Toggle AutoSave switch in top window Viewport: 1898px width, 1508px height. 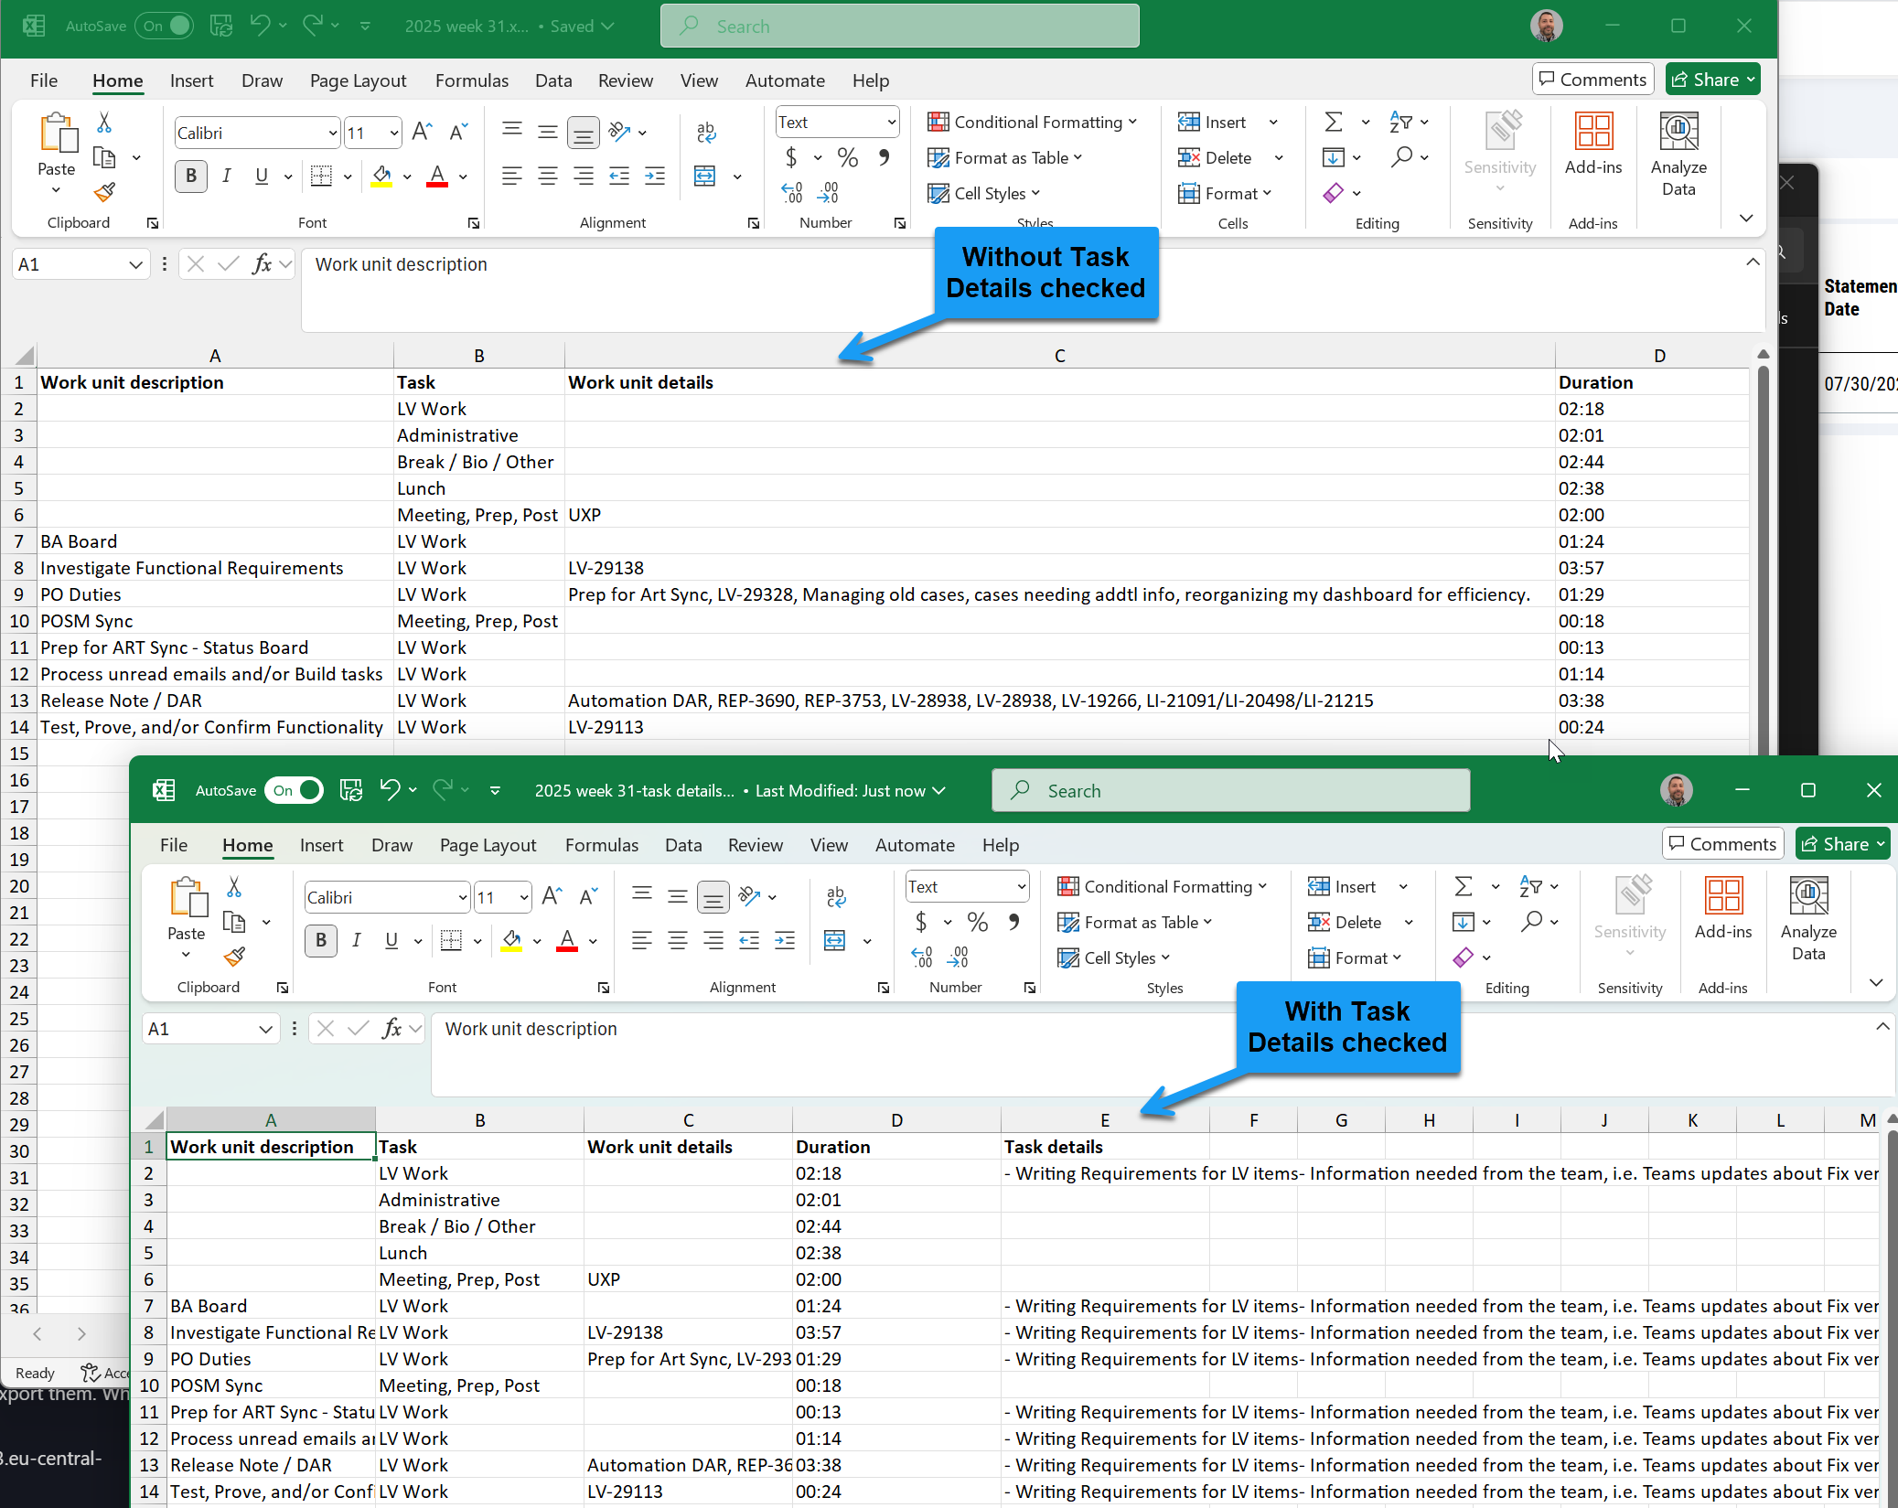tap(165, 26)
